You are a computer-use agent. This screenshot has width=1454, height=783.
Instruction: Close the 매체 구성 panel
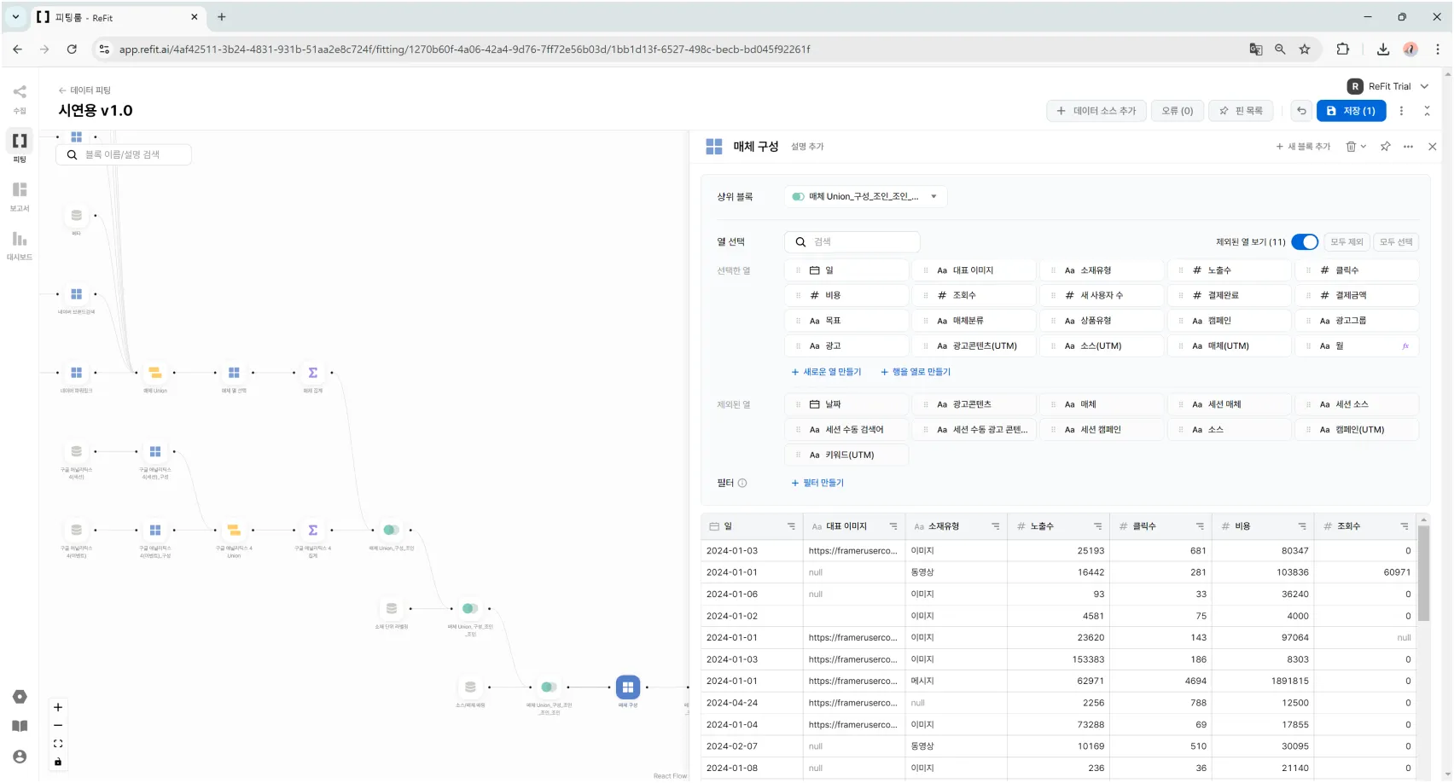click(1433, 147)
